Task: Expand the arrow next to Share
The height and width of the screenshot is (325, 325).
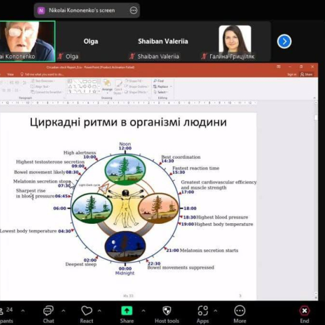Action: tap(143, 311)
